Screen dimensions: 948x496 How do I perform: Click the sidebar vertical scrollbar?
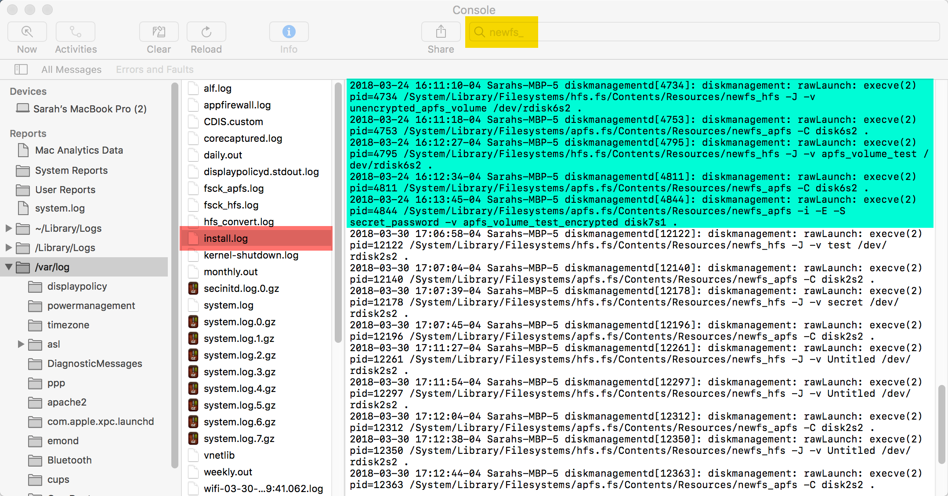pyautogui.click(x=174, y=275)
